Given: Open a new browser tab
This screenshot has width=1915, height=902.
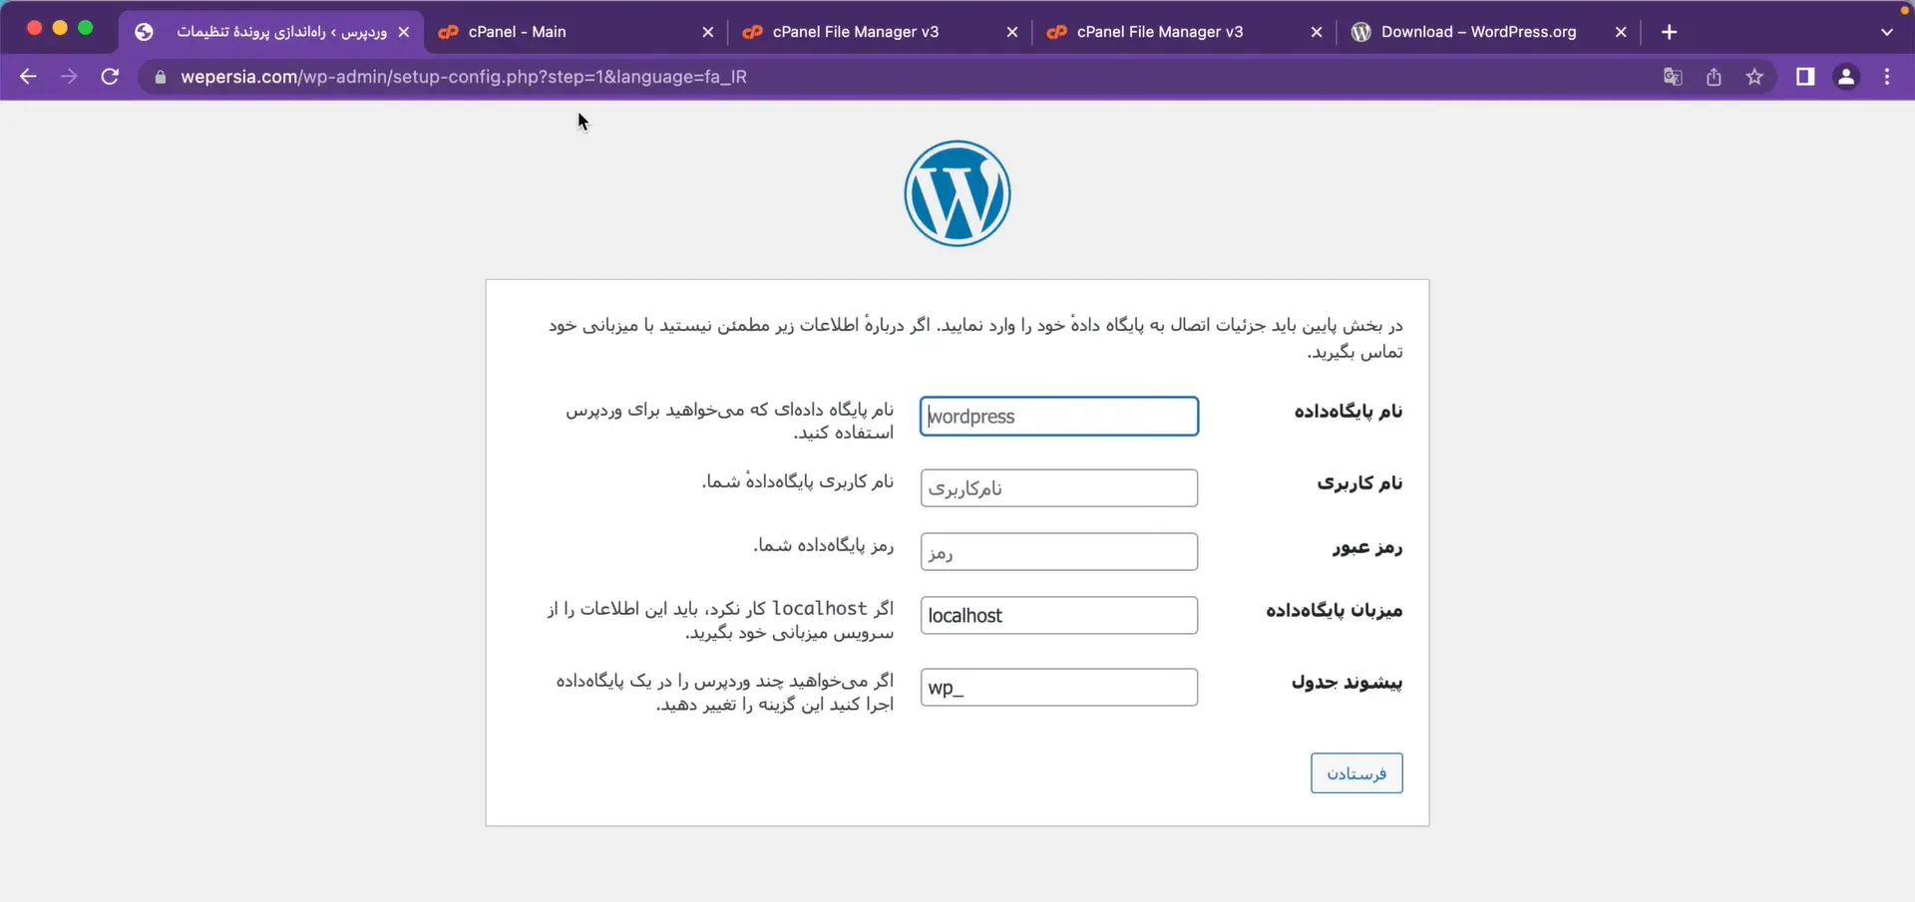Looking at the screenshot, I should click(x=1670, y=32).
